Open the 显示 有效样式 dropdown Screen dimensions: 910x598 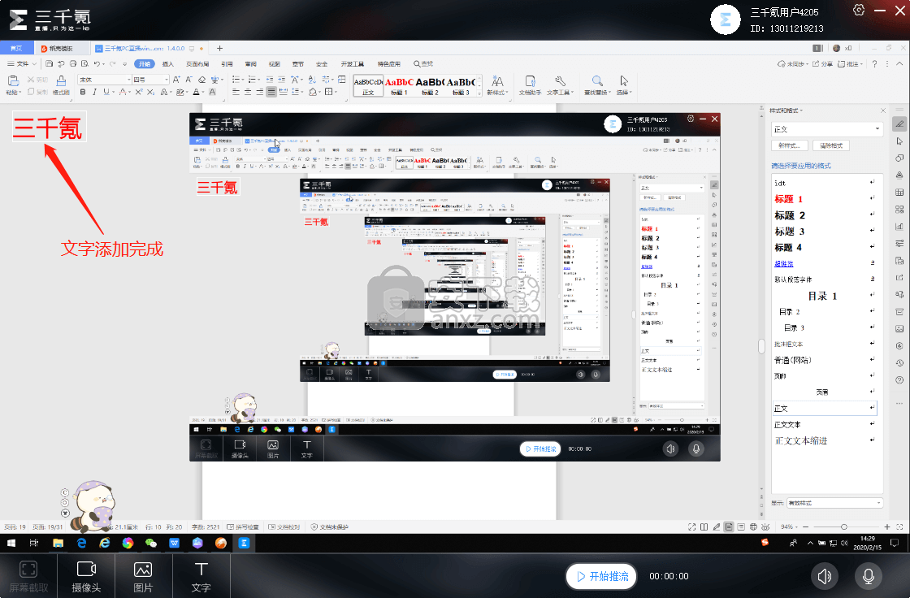(x=835, y=503)
